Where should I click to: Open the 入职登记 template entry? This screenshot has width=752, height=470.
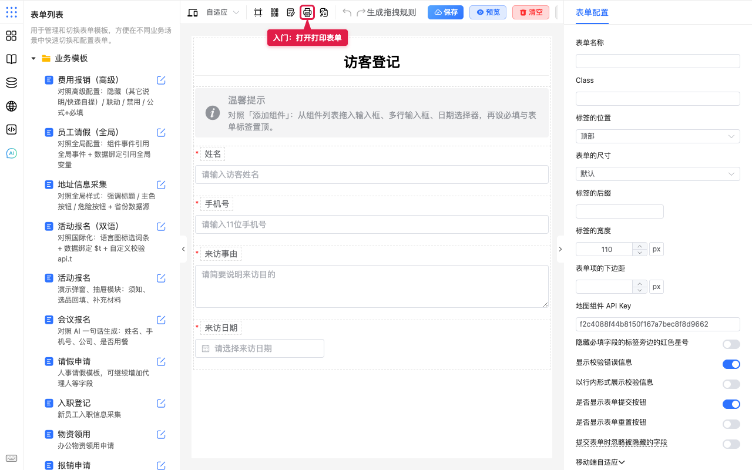(74, 403)
